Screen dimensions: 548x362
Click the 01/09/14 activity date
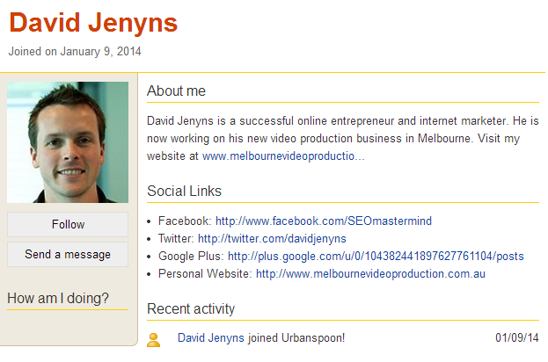coord(517,338)
